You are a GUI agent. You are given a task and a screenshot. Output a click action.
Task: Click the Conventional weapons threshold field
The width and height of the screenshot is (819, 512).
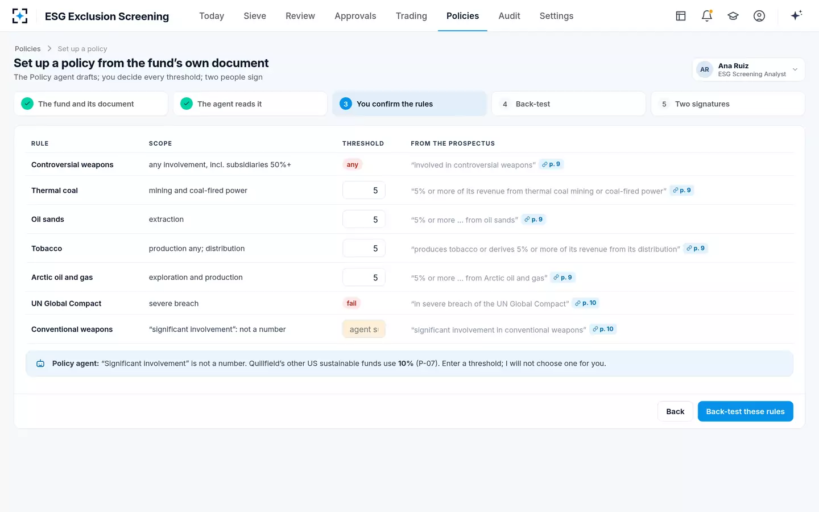point(364,329)
